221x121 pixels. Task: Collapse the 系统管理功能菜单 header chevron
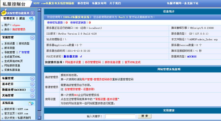click(32, 13)
